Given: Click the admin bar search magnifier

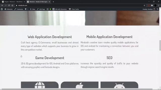Looking at the screenshot, I should (x=157, y=9).
